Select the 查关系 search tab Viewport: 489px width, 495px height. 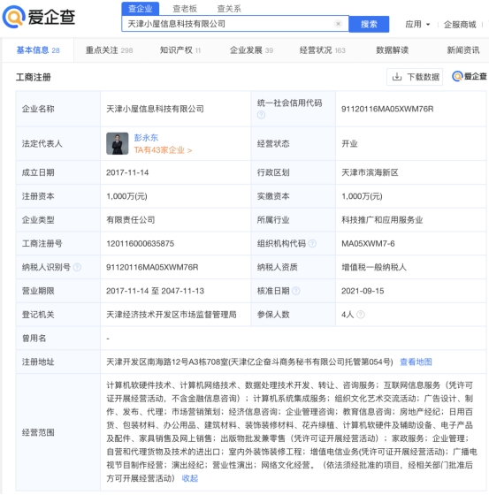click(229, 9)
